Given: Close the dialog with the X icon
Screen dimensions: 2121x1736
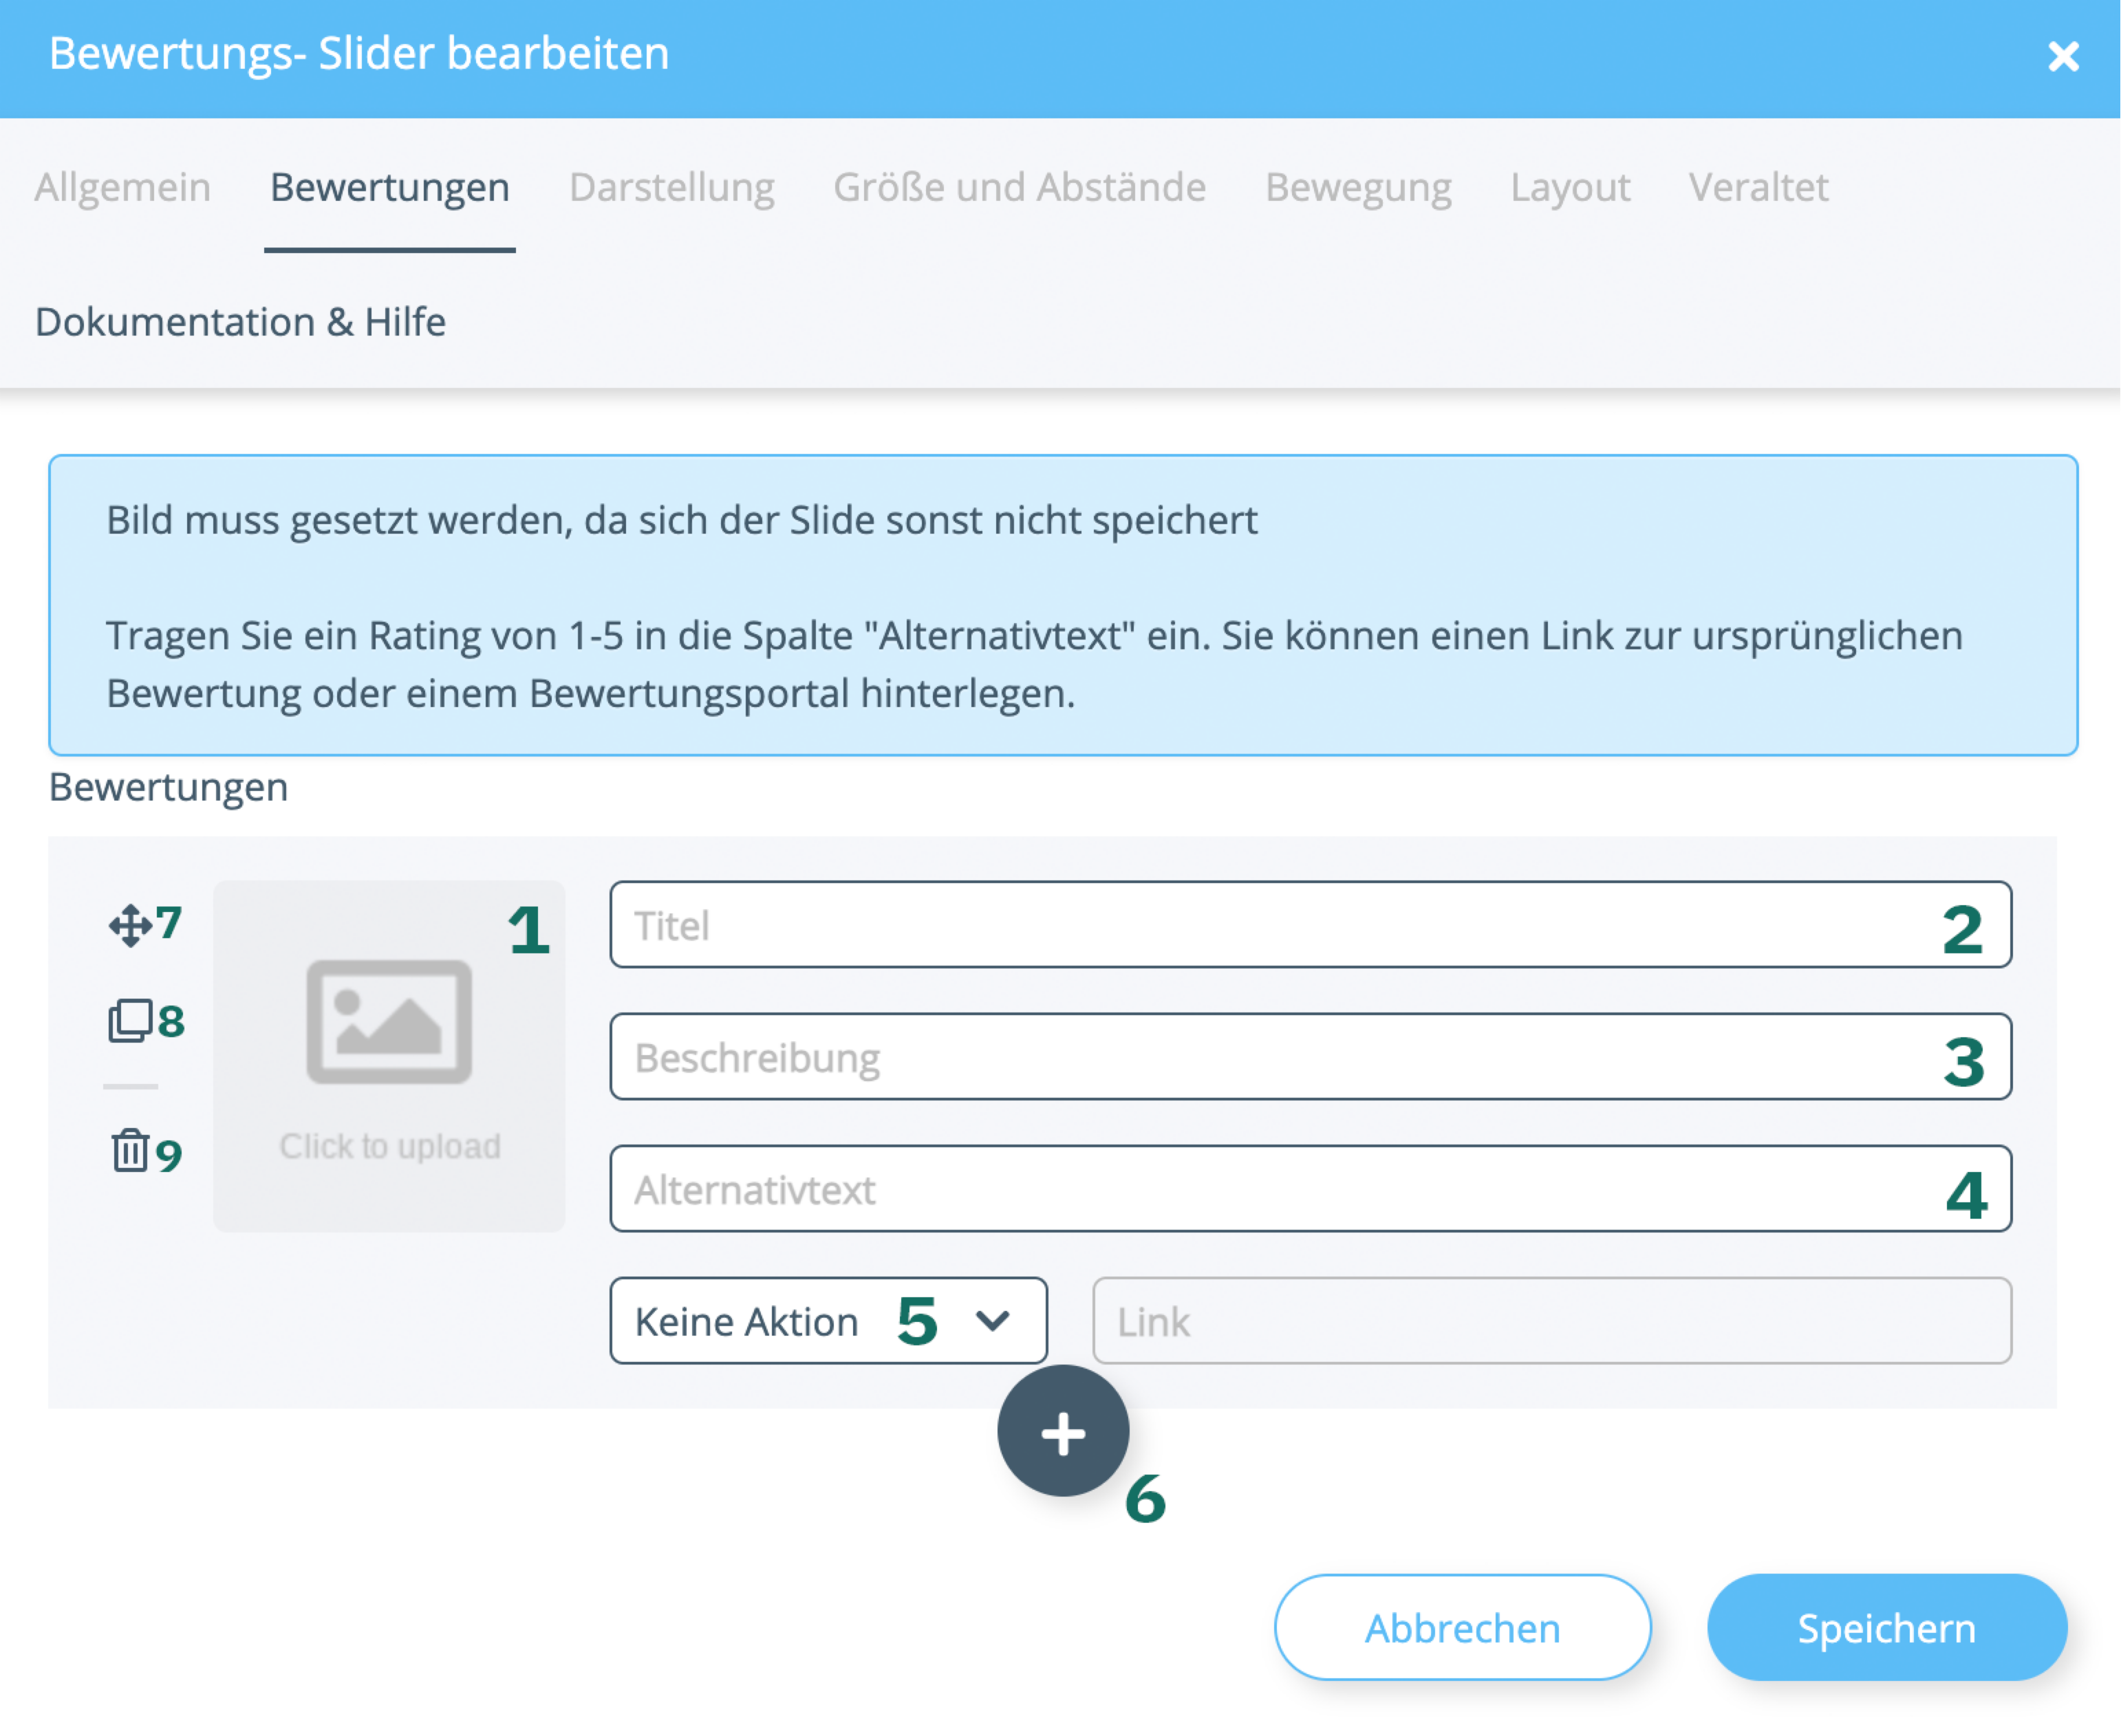Looking at the screenshot, I should point(2063,56).
